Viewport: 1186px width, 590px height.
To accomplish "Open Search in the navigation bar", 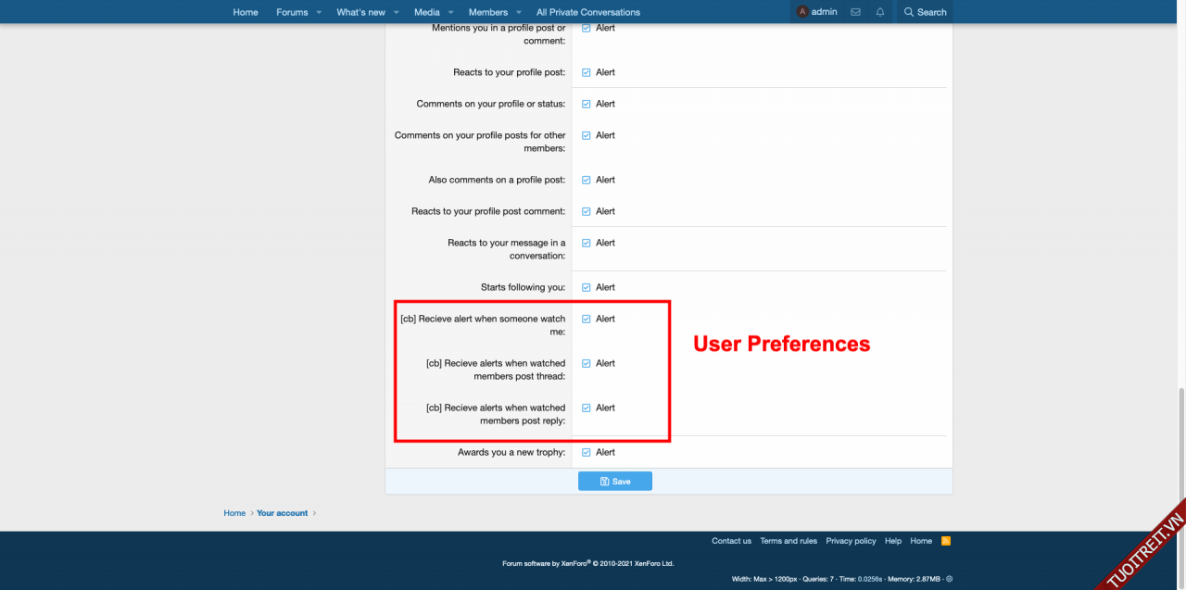I will (926, 12).
